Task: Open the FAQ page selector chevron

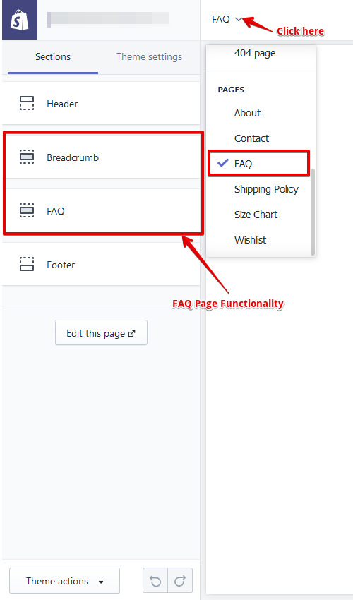Action: pos(239,19)
